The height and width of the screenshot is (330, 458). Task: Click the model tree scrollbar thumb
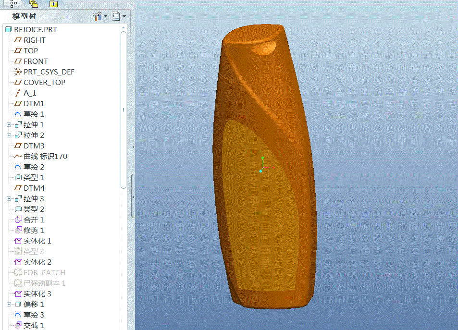click(124, 110)
